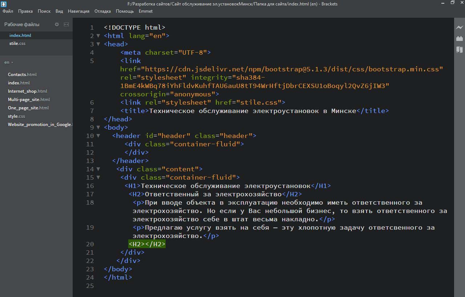The width and height of the screenshot is (465, 297).
Task: Switch to stile.css in working files
Action: click(17, 43)
